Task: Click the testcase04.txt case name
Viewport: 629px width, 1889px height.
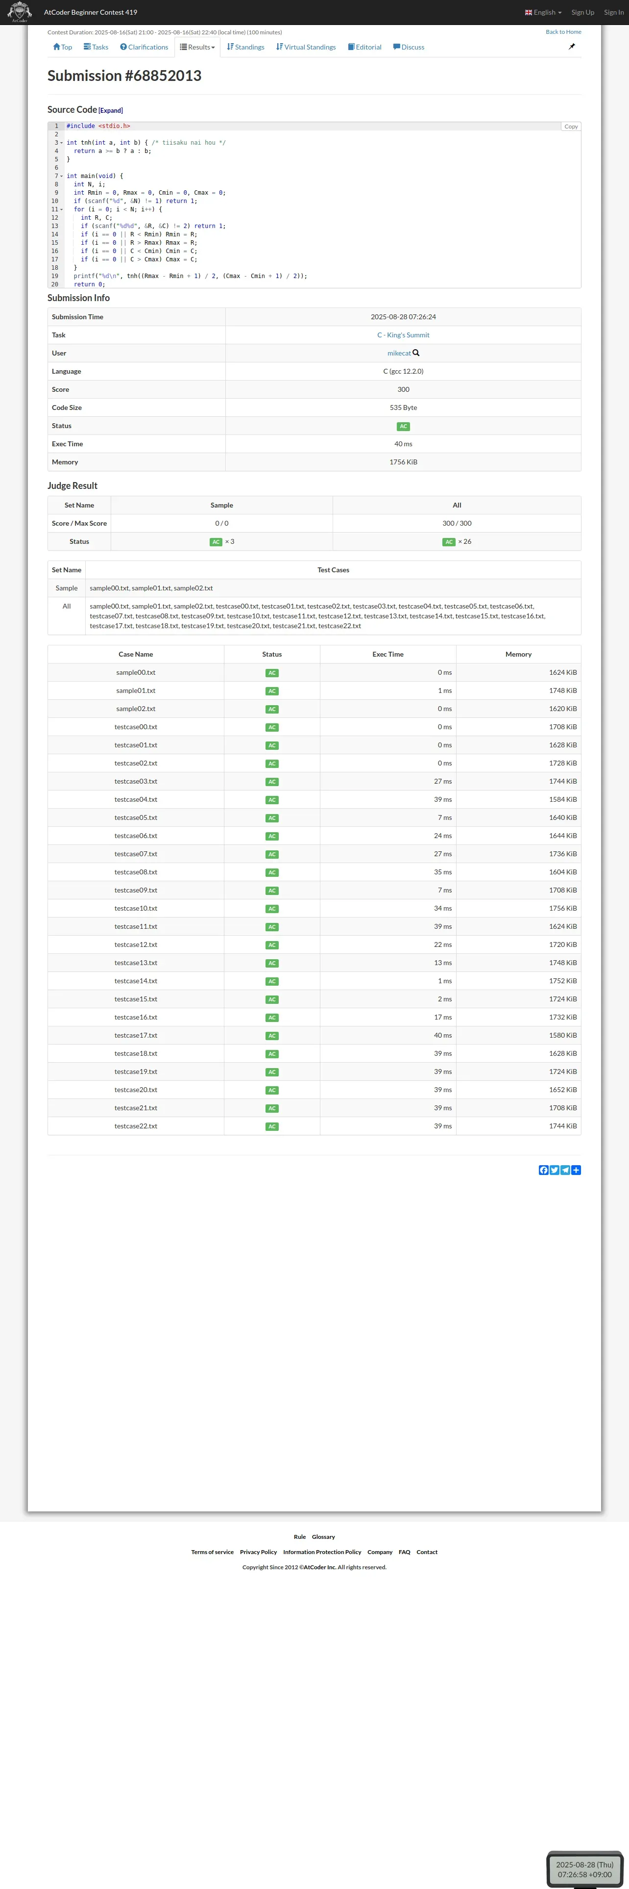Action: point(136,799)
